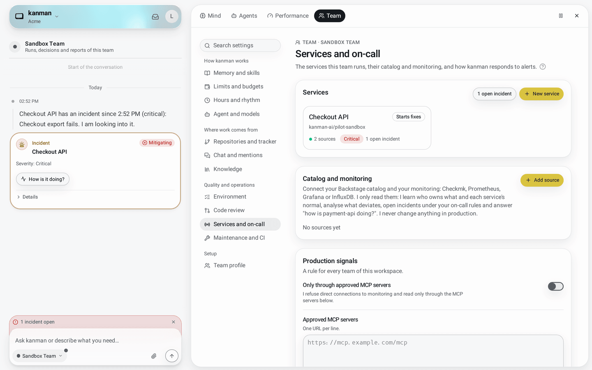The width and height of the screenshot is (592, 370).
Task: Click the Mitigating status badge
Action: pos(157,143)
